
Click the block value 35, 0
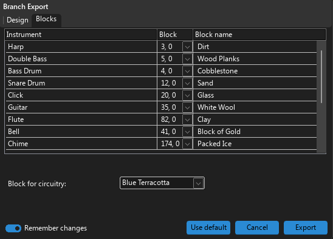tap(168, 107)
